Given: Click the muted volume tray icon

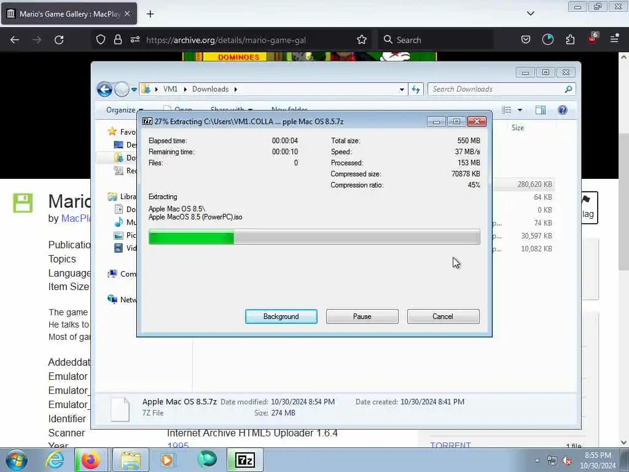Looking at the screenshot, I should pos(567,461).
